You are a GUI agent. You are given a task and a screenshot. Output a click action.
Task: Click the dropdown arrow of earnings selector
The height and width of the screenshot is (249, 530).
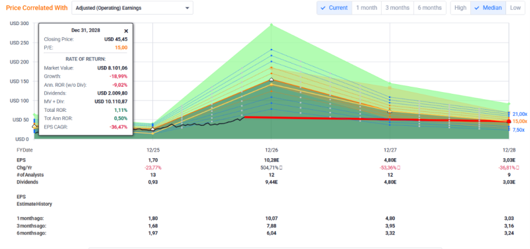(x=187, y=8)
